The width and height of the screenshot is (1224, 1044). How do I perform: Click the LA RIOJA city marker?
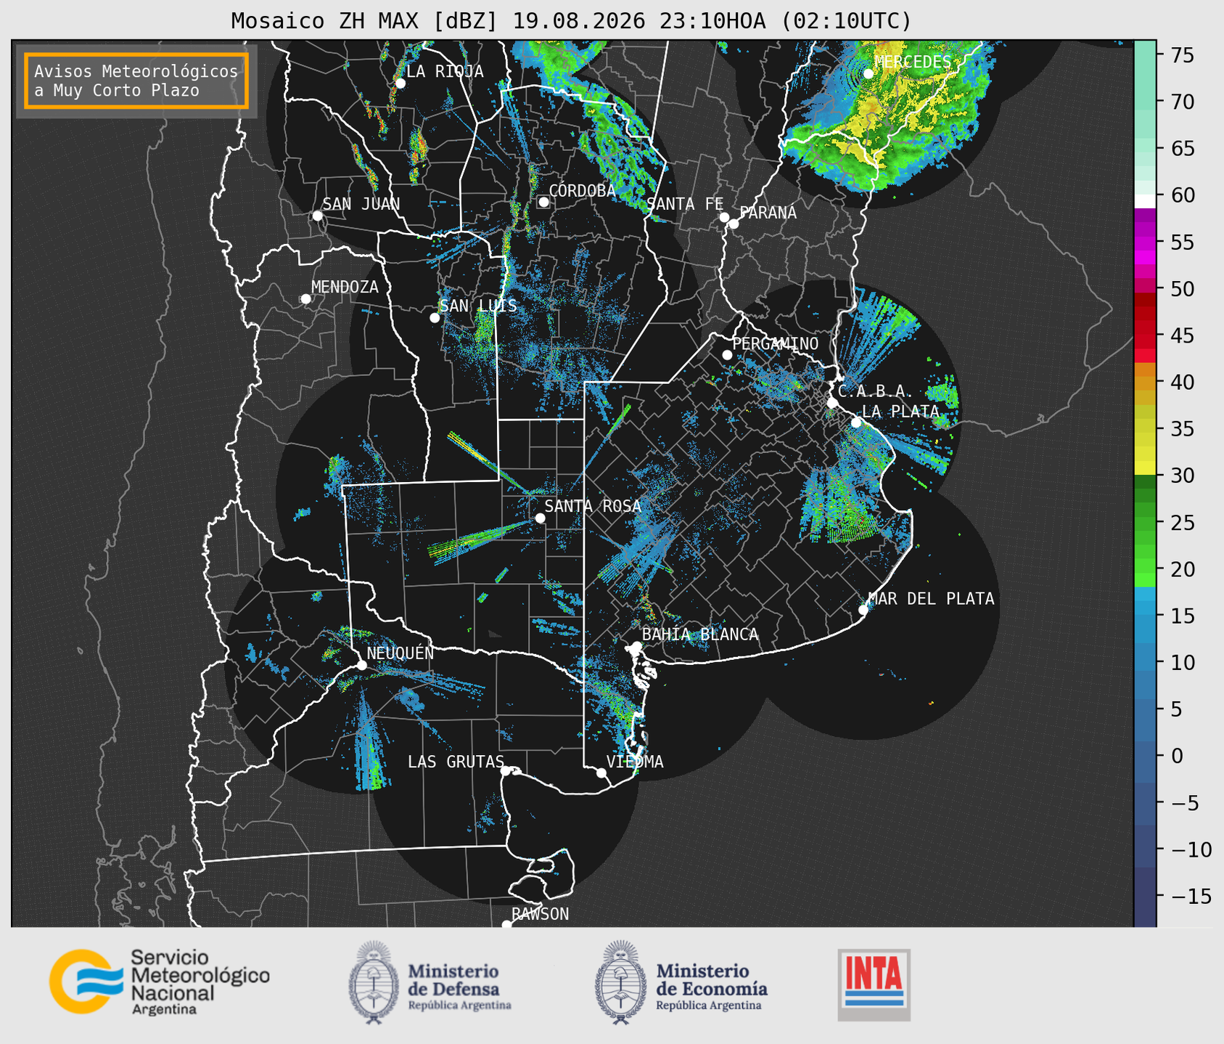point(400,83)
